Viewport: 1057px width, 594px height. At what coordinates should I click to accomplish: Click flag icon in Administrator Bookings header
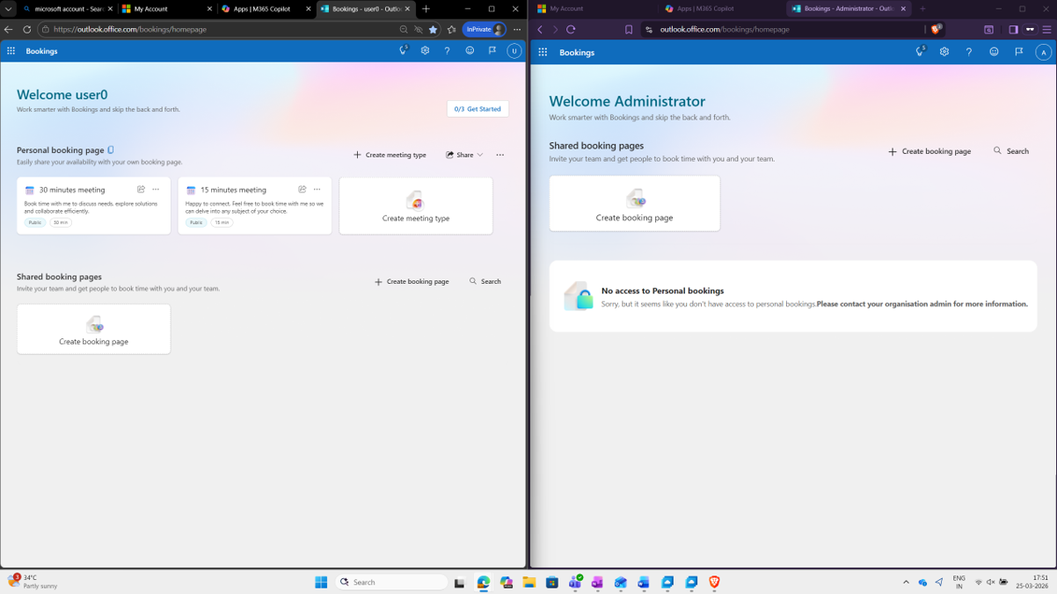[1018, 52]
